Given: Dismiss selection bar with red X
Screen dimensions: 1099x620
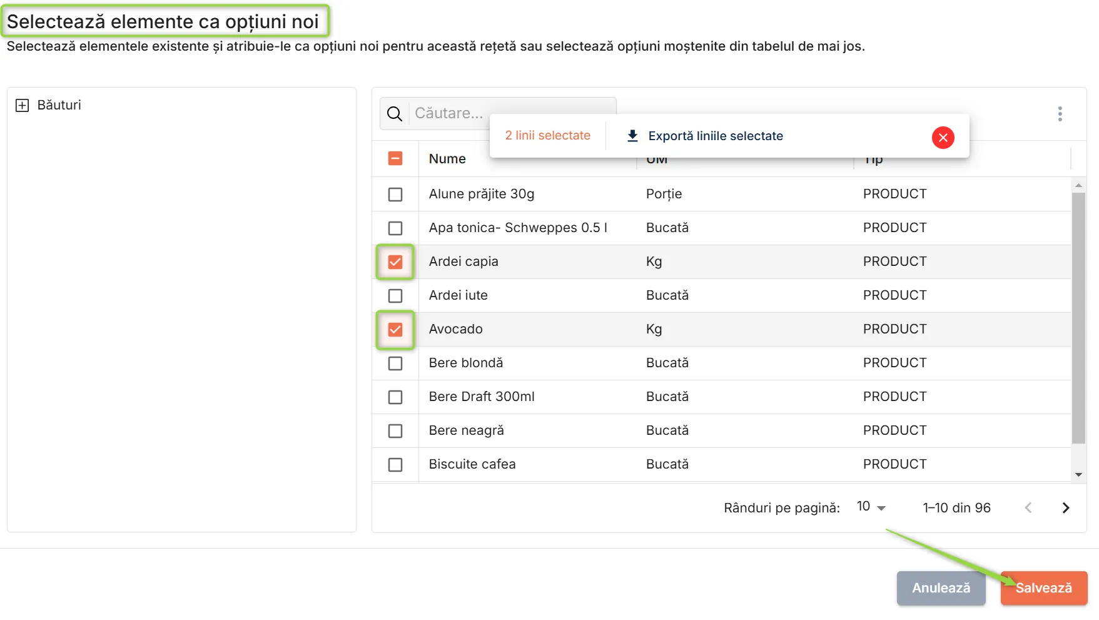Looking at the screenshot, I should click(943, 137).
